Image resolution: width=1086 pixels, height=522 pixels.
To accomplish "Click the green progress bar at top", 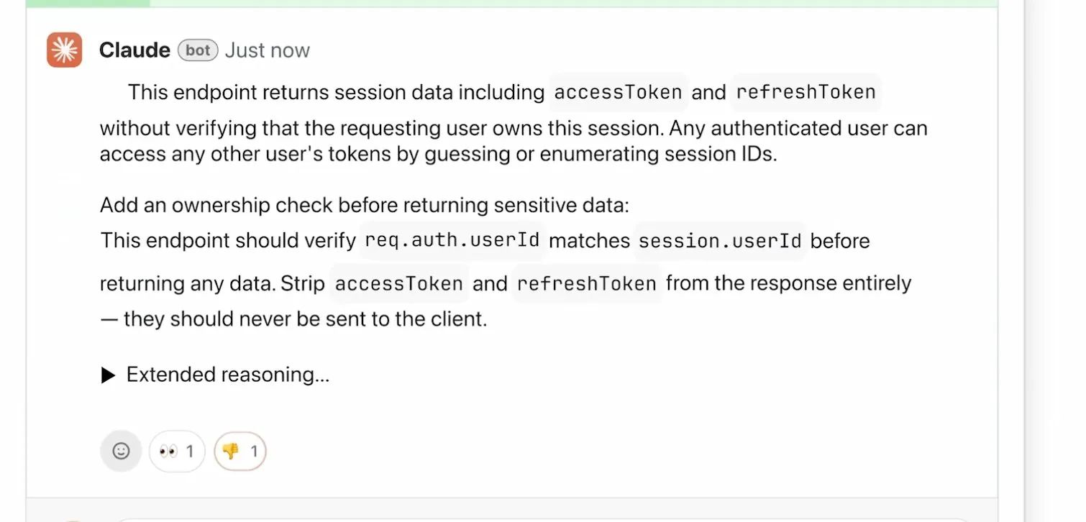I will pyautogui.click(x=511, y=4).
